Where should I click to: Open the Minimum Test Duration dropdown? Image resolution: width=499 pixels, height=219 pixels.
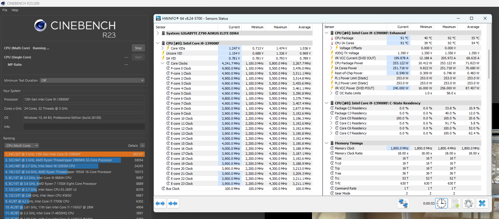[x=92, y=80]
